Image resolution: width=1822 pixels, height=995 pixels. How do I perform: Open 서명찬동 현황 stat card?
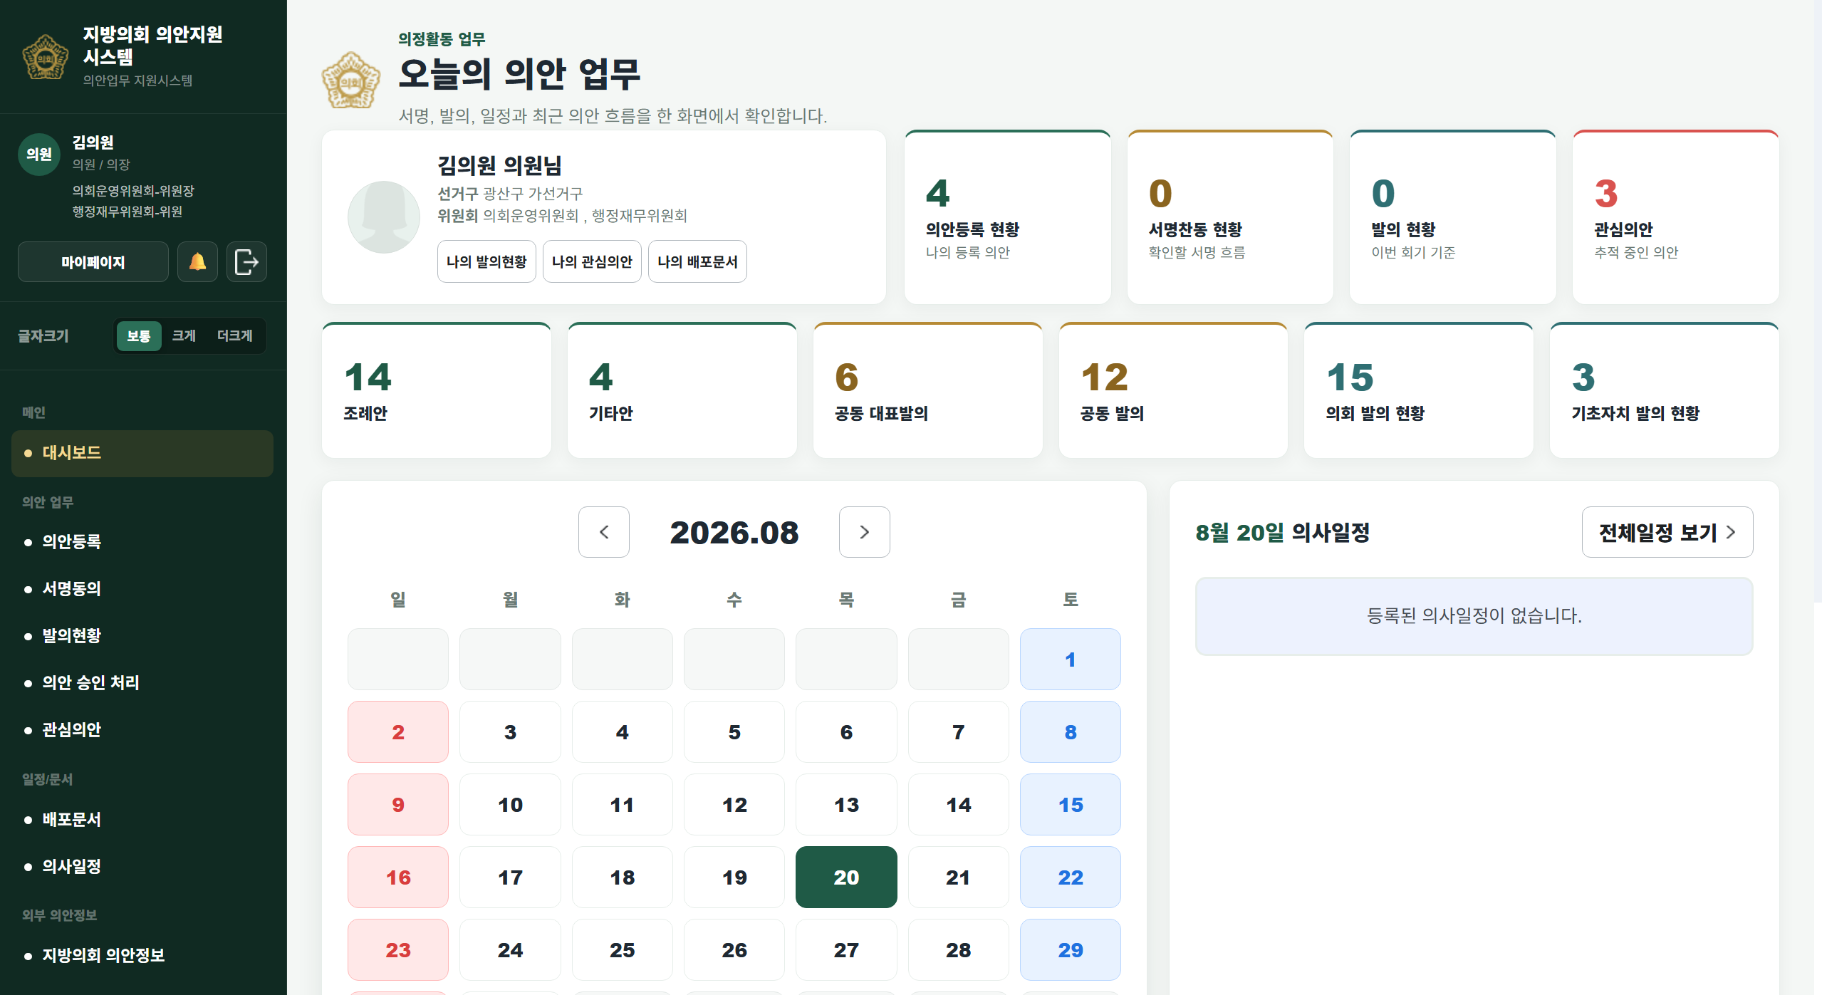(x=1230, y=217)
